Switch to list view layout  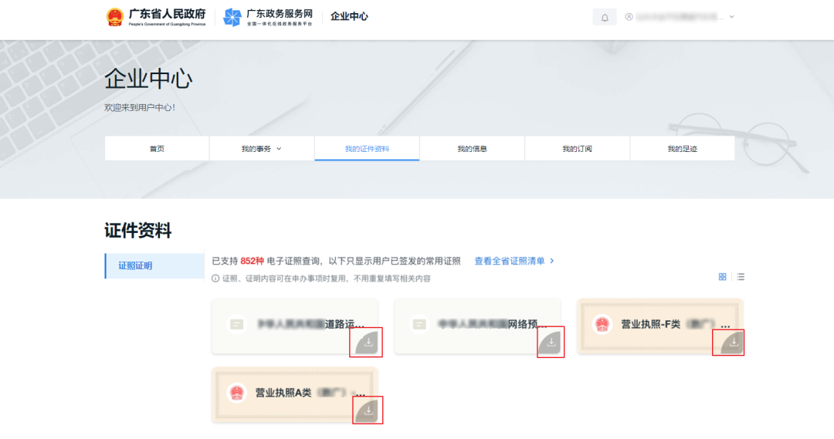click(x=741, y=277)
